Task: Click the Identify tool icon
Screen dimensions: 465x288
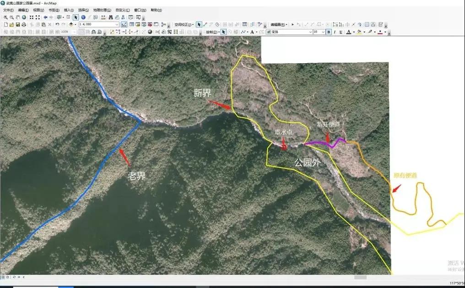Action: click(x=82, y=16)
